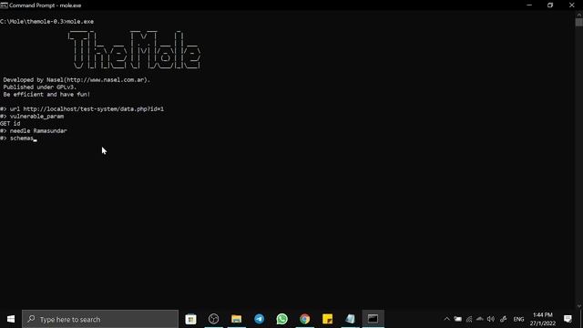Open the Action Center notifications icon
Screen dimensions: 583x328
pos(568,319)
